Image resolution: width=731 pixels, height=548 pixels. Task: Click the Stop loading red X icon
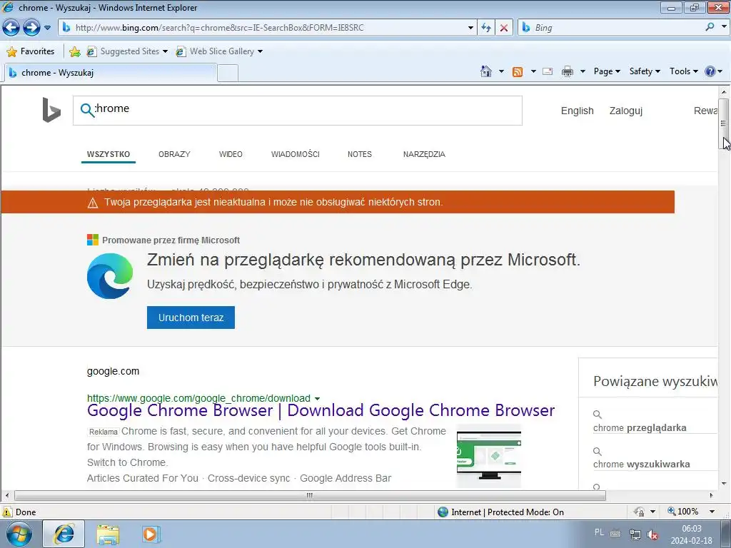(x=503, y=28)
